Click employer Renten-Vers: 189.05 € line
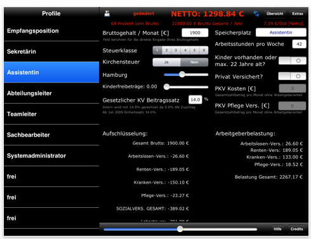This screenshot has height=239, width=311. pyautogui.click(x=277, y=150)
